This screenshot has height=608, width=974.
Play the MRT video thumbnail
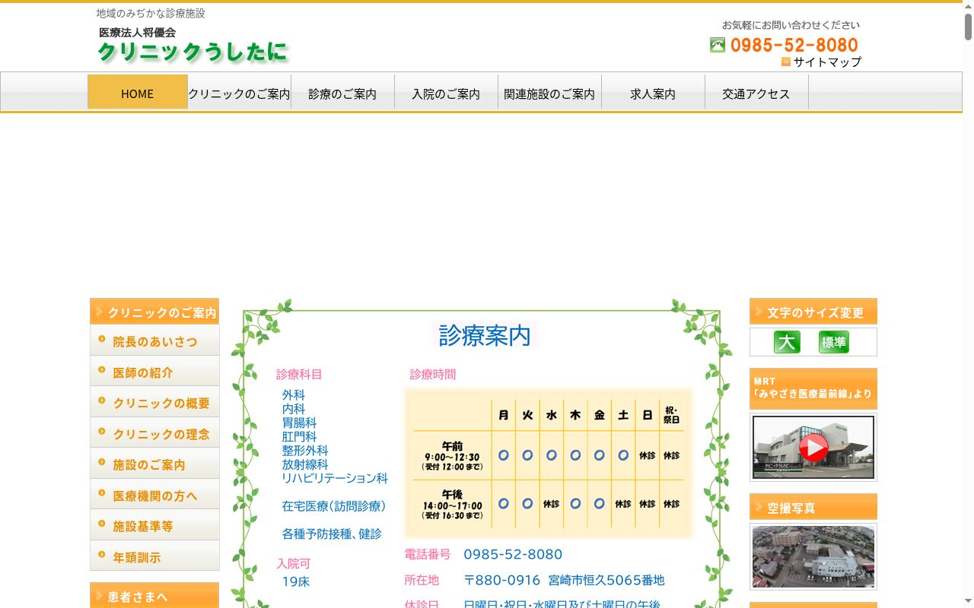[x=813, y=447]
